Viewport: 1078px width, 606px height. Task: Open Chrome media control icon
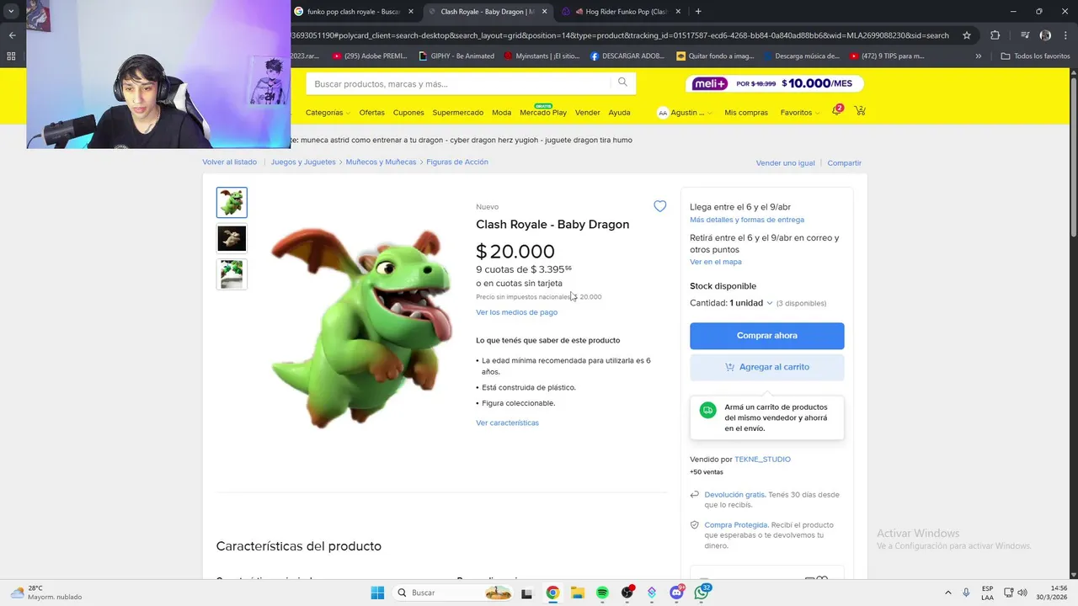[x=1025, y=35]
